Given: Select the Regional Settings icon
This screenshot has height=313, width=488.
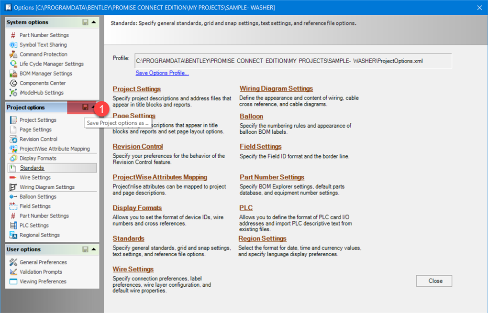Looking at the screenshot, I should [x=13, y=235].
